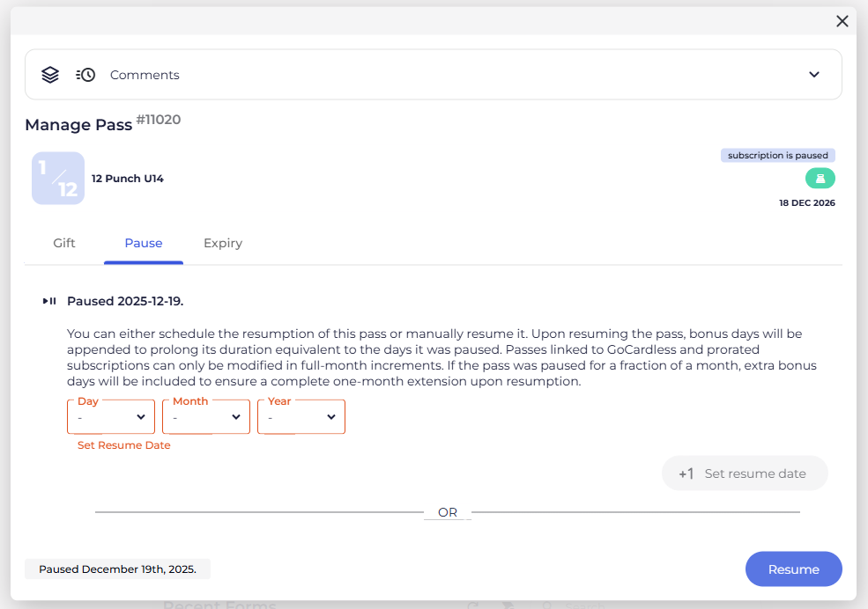Screen dimensions: 868x609
Task: Click the Comments label
Action: pyautogui.click(x=145, y=75)
